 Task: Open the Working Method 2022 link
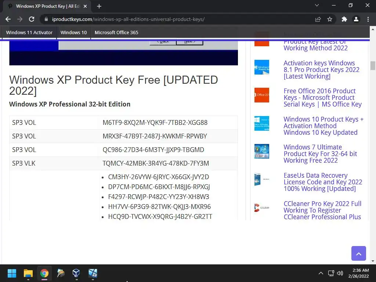point(315,48)
